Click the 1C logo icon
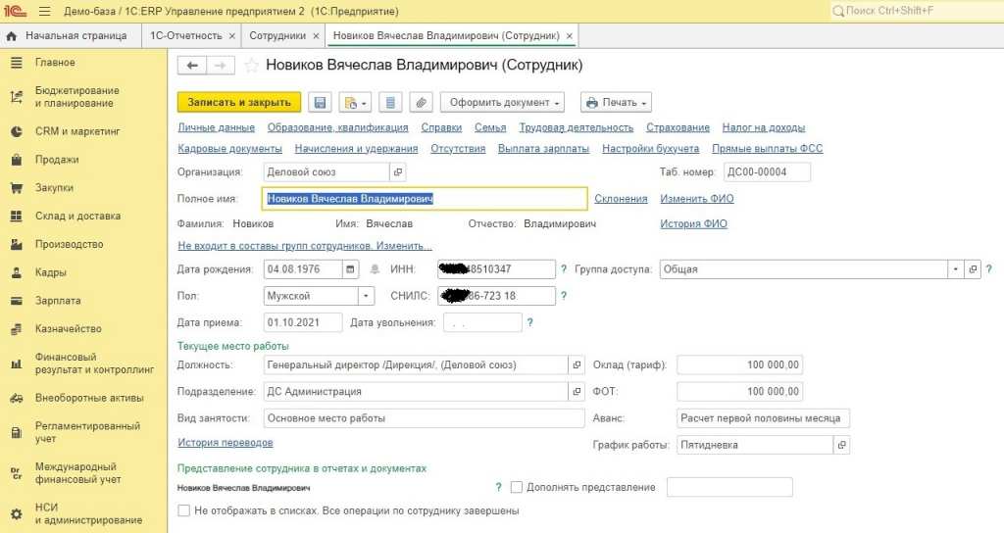 16,12
